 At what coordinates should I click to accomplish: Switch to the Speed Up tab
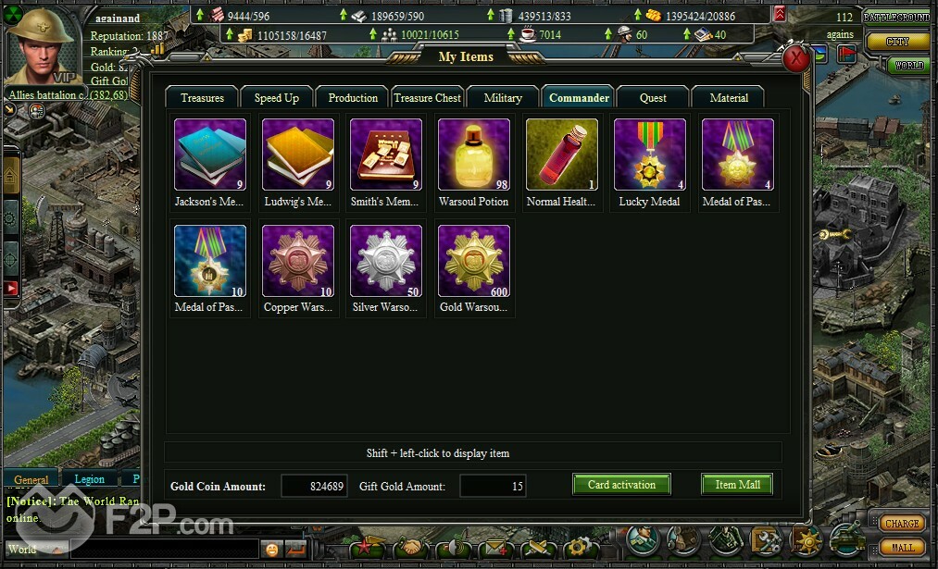(276, 97)
